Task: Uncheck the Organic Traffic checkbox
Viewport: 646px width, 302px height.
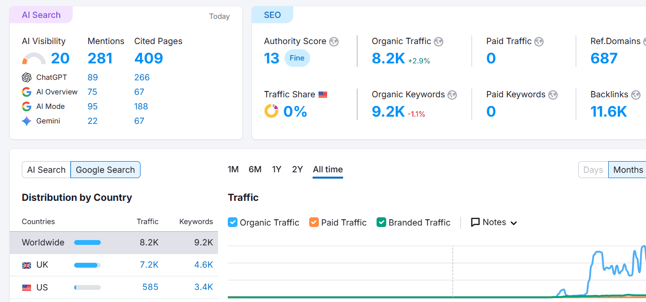Action: tap(232, 222)
